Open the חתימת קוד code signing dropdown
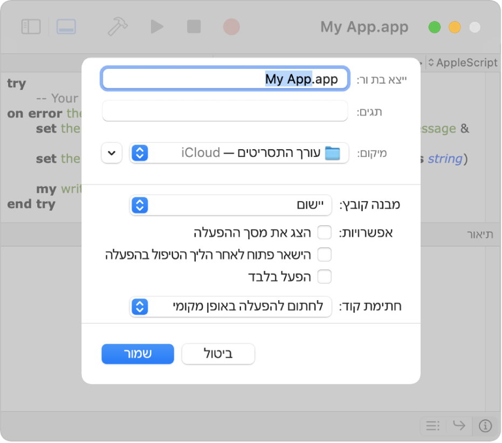Viewport: 502px width, 443px height. 231,307
